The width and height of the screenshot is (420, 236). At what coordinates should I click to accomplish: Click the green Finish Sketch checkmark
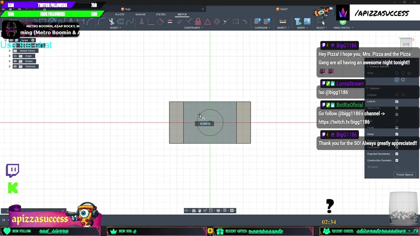pyautogui.click(x=343, y=22)
